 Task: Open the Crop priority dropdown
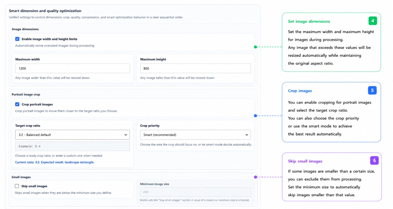pos(196,135)
